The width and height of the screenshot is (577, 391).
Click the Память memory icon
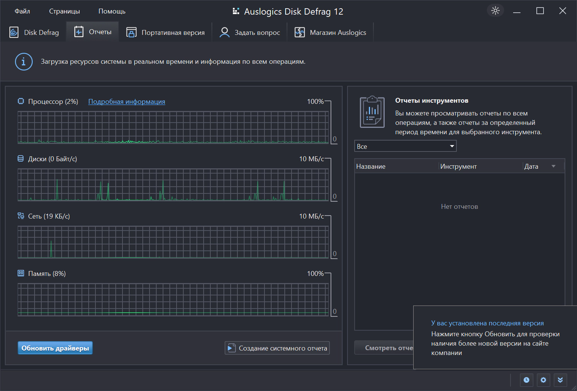21,273
